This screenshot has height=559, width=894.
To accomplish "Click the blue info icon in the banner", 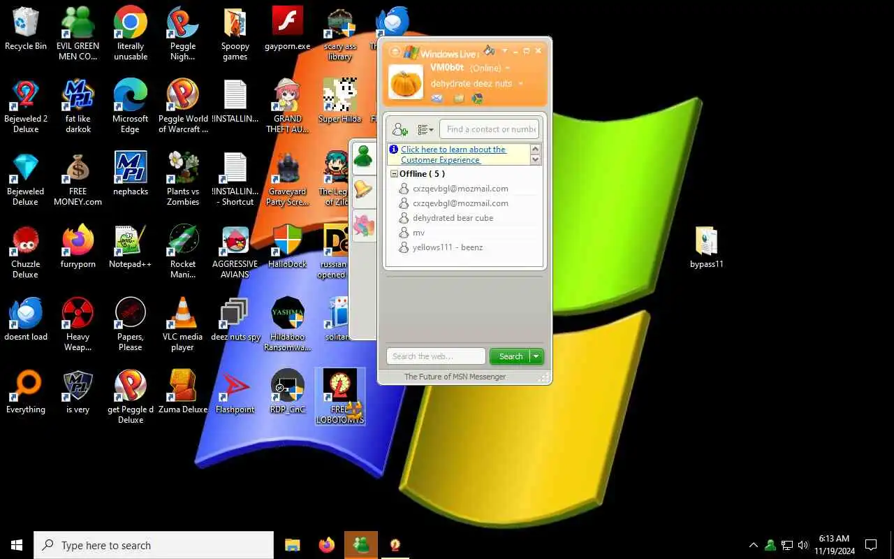I will tap(395, 150).
